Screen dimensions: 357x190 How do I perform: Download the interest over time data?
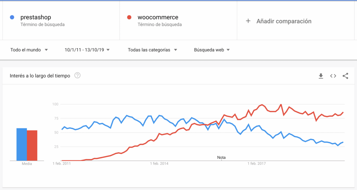tap(321, 76)
